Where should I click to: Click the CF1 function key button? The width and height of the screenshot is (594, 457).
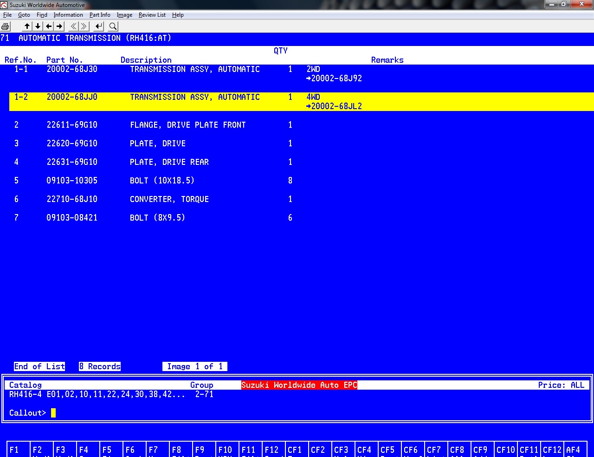pyautogui.click(x=297, y=450)
